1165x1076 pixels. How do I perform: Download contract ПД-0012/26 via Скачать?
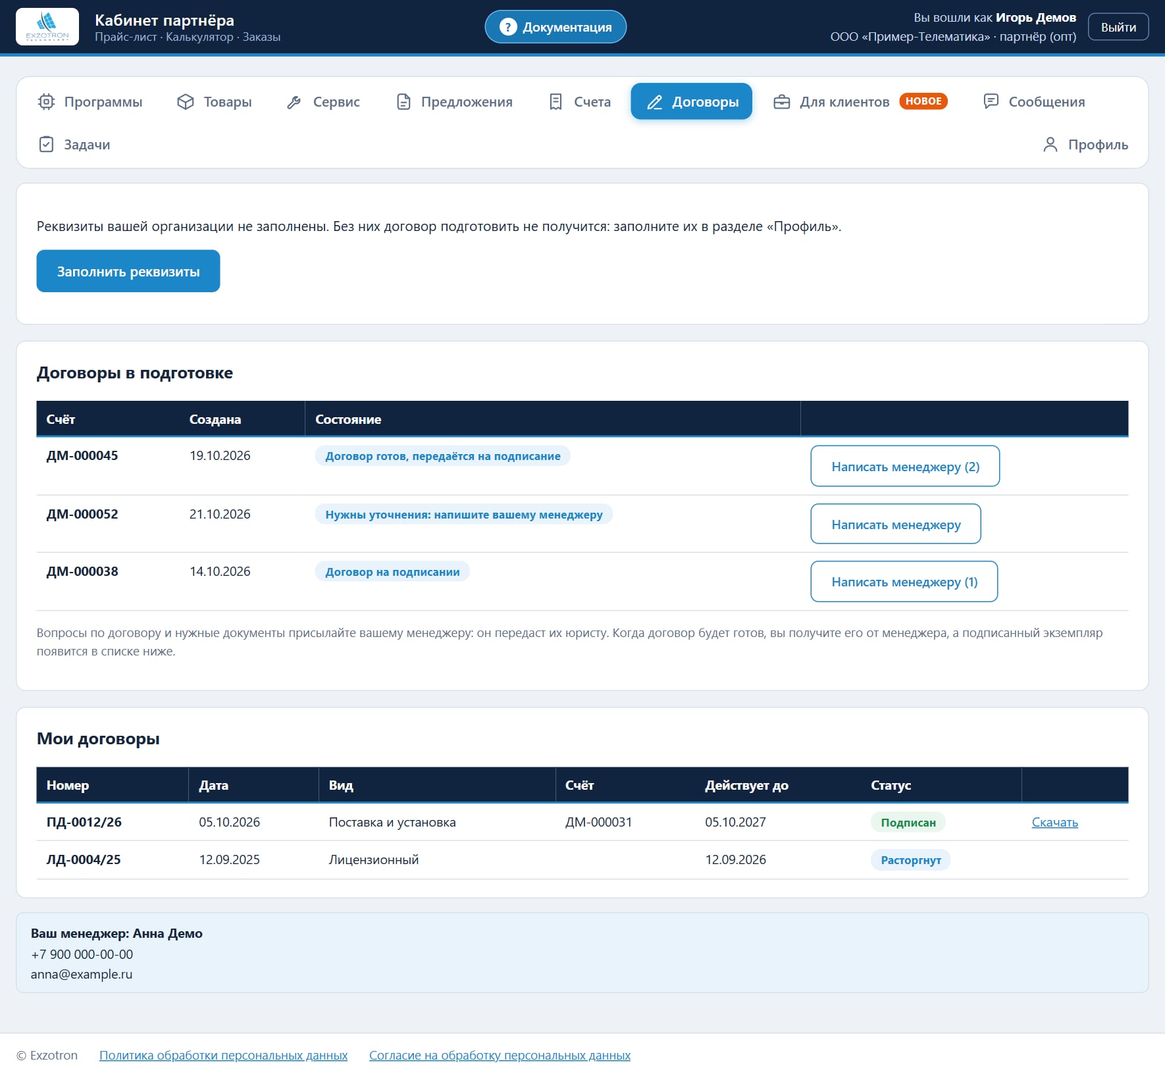click(x=1054, y=822)
